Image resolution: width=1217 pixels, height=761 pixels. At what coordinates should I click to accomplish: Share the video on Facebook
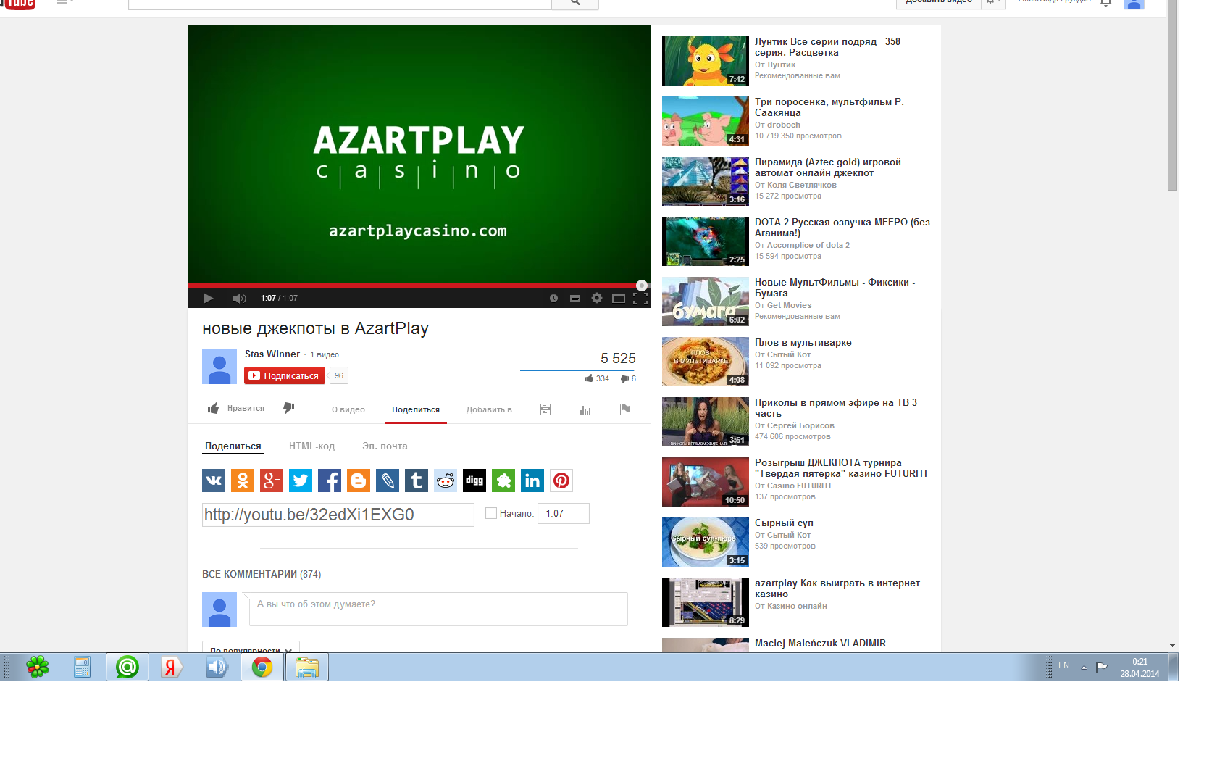click(330, 481)
